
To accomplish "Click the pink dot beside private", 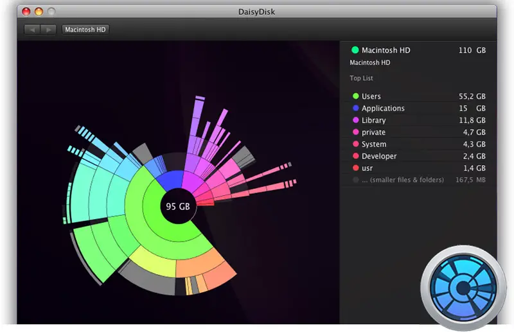I will (356, 132).
